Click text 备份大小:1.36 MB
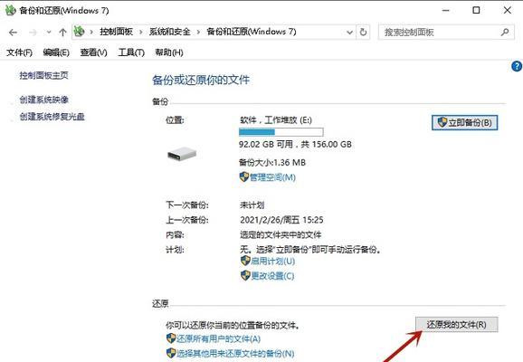The width and height of the screenshot is (523, 362). click(272, 163)
